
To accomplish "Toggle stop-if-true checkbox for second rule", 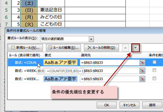I will coord(154,70).
